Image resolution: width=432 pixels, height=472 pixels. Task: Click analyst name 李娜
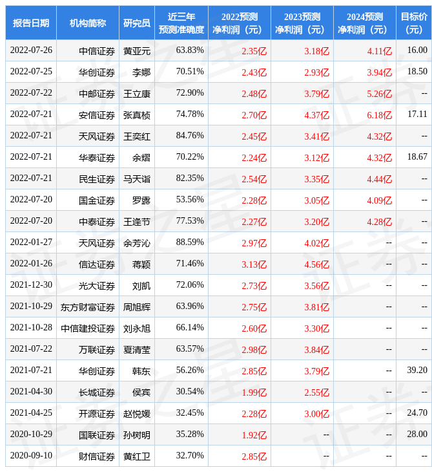[141, 72]
